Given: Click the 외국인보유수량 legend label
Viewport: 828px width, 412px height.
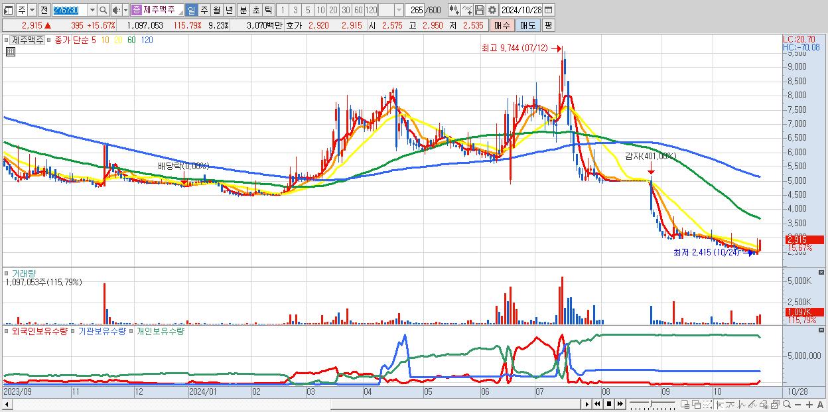Looking at the screenshot, I should [x=41, y=330].
